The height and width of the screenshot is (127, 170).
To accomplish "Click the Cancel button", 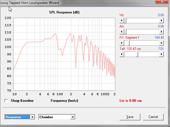I will click(153, 117).
